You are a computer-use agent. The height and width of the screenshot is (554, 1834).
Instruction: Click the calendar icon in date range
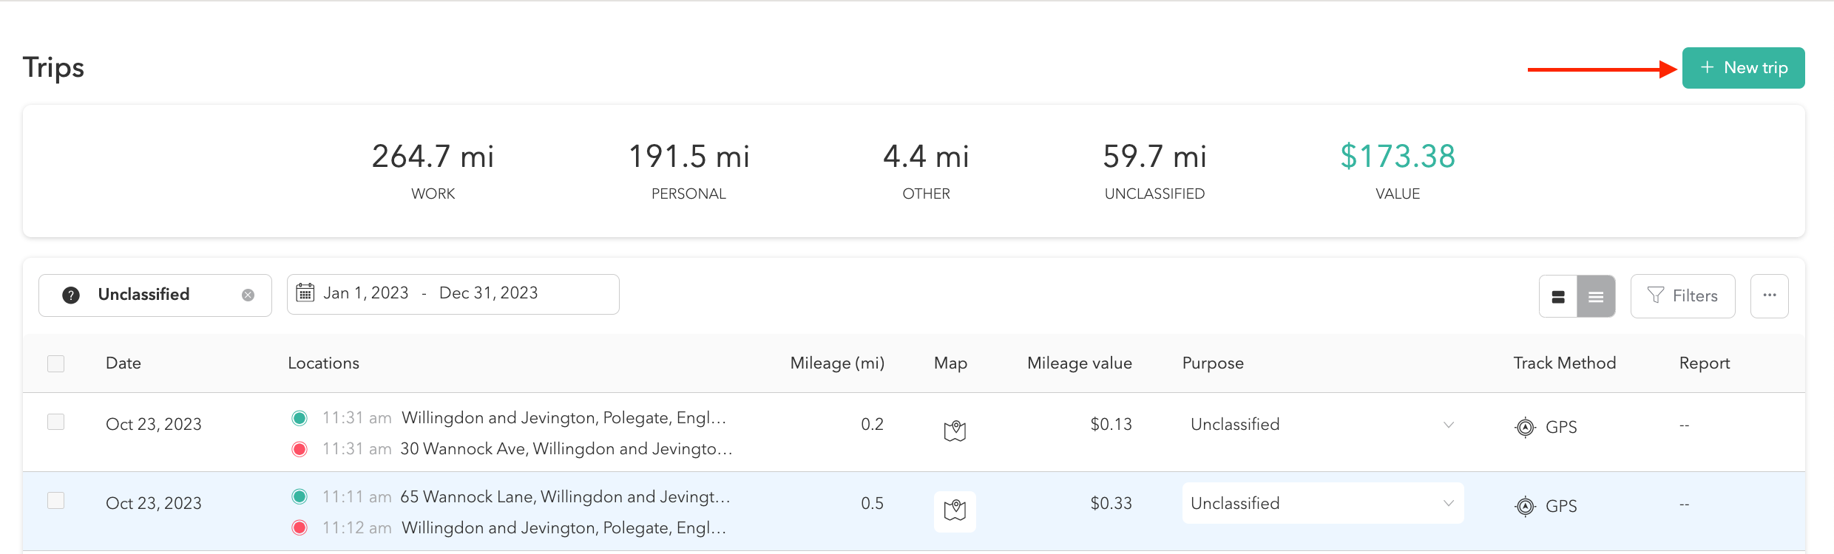point(305,293)
